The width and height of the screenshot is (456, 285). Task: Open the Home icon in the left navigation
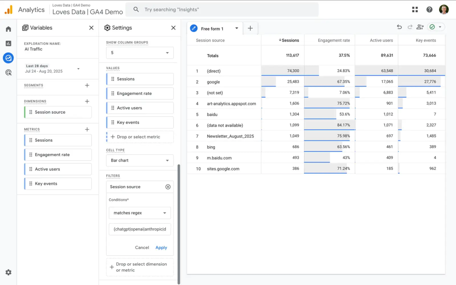click(8, 28)
